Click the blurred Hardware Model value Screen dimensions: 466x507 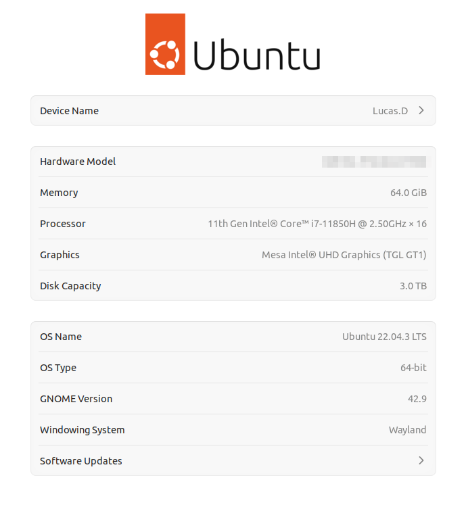374,162
